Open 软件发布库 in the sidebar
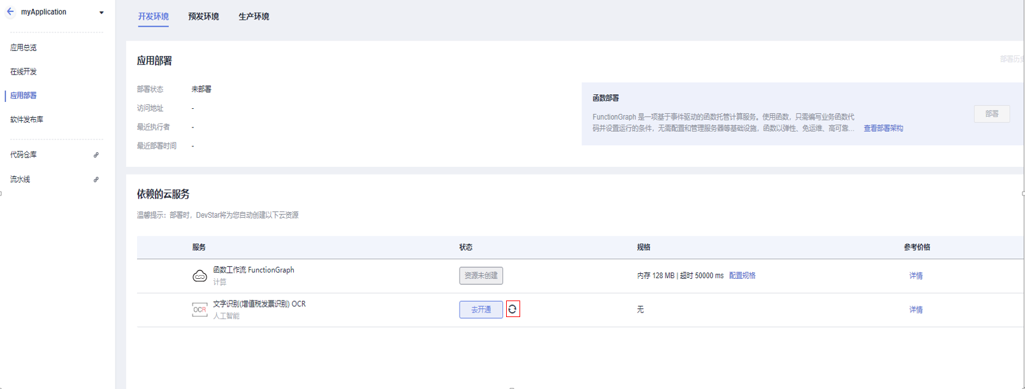The image size is (1025, 389). [27, 120]
